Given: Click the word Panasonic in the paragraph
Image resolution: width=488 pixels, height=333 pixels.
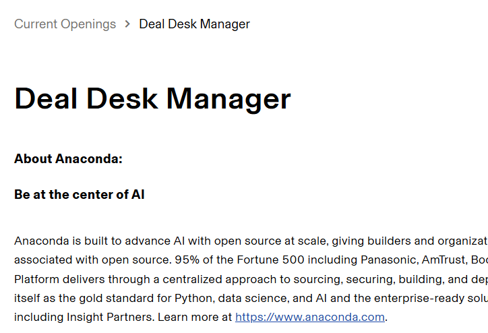Looking at the screenshot, I should coord(394,260).
